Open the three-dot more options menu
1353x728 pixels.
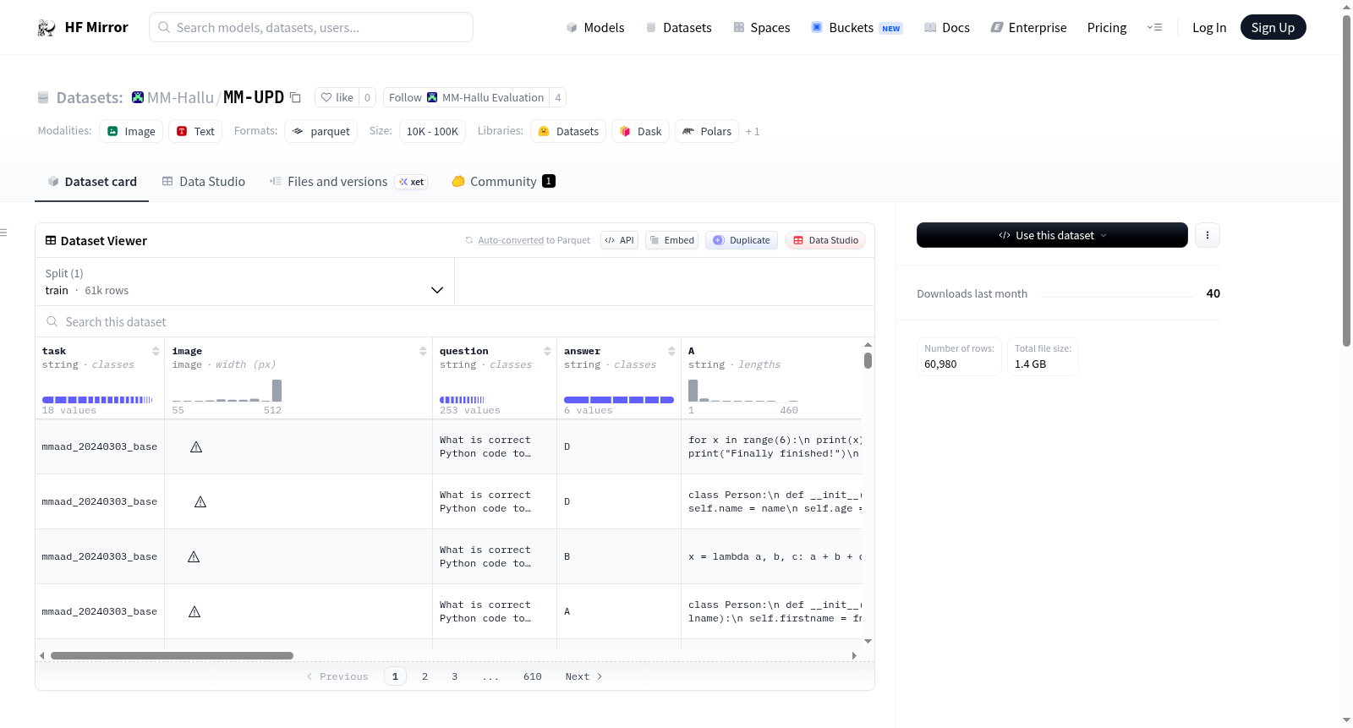pos(1208,235)
